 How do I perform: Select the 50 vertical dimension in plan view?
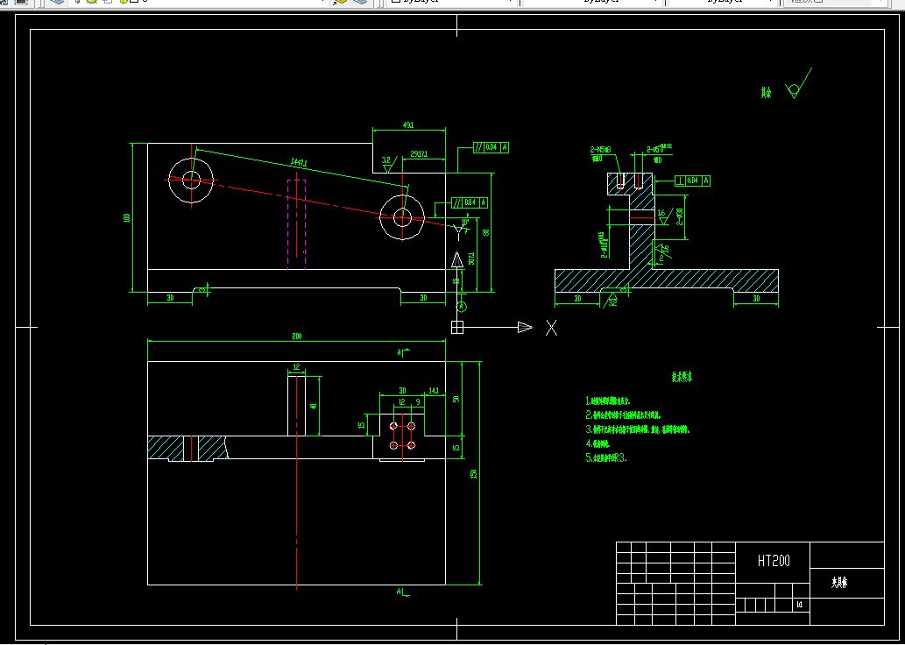pos(456,399)
